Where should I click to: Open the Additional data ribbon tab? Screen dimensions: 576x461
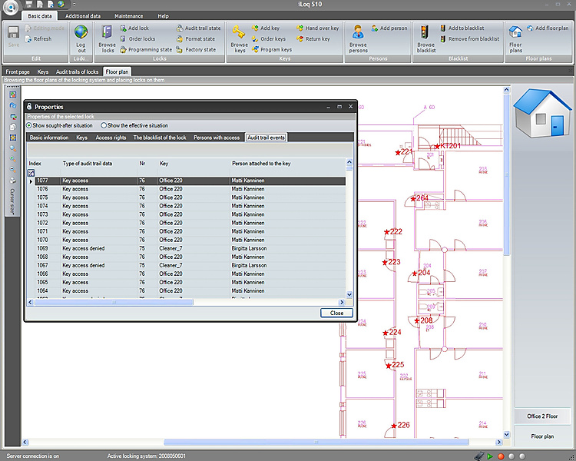click(83, 15)
